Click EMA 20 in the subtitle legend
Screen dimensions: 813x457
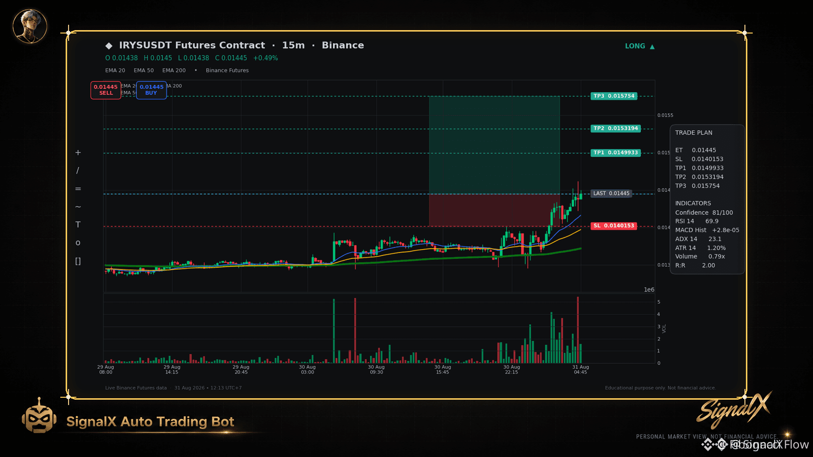(x=115, y=70)
